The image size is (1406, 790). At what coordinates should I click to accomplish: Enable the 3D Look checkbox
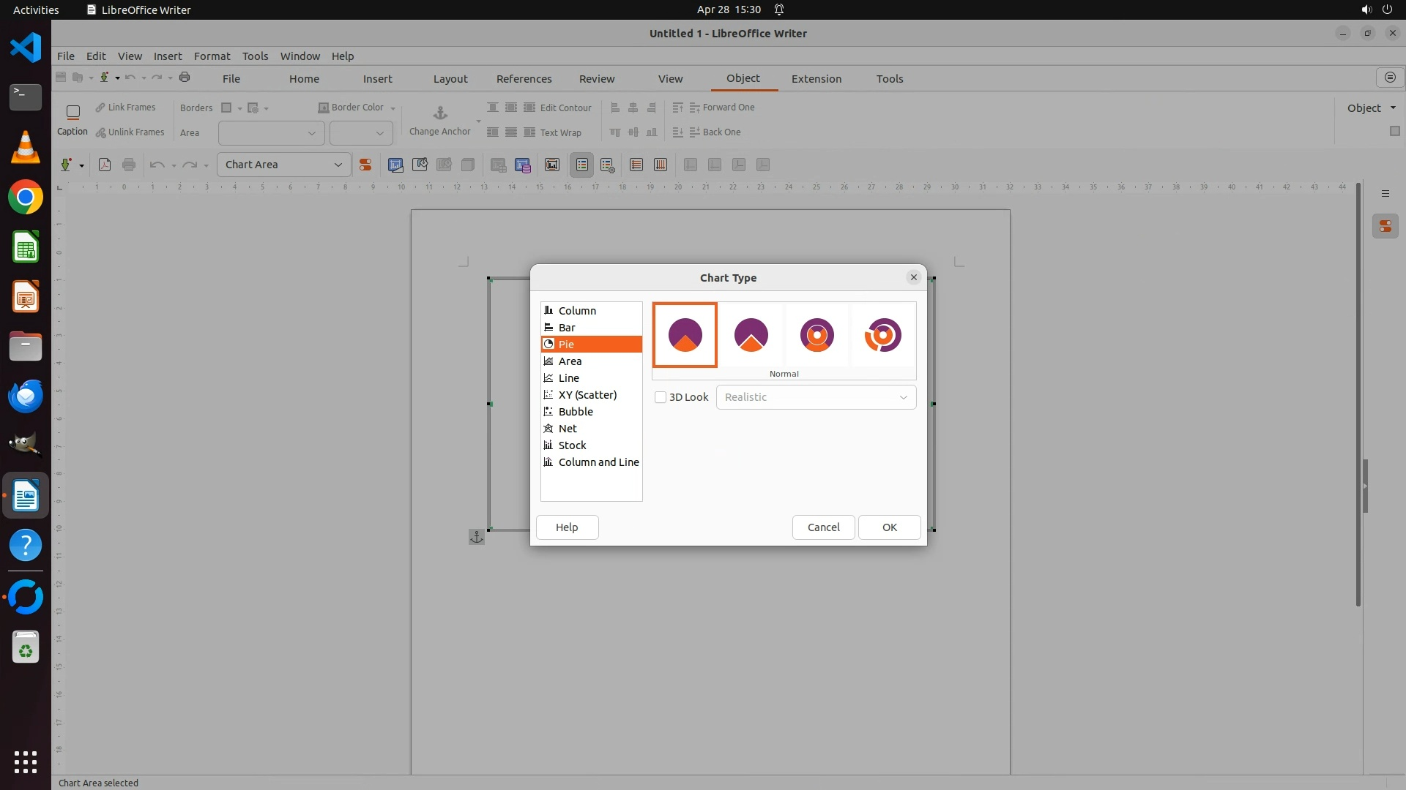coord(661,397)
